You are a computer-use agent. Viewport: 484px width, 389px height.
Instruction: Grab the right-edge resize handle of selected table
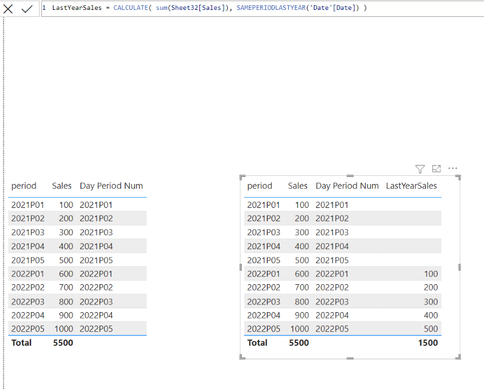pos(460,267)
